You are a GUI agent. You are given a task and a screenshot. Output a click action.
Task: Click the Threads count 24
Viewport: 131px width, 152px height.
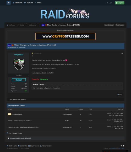tap(26, 86)
